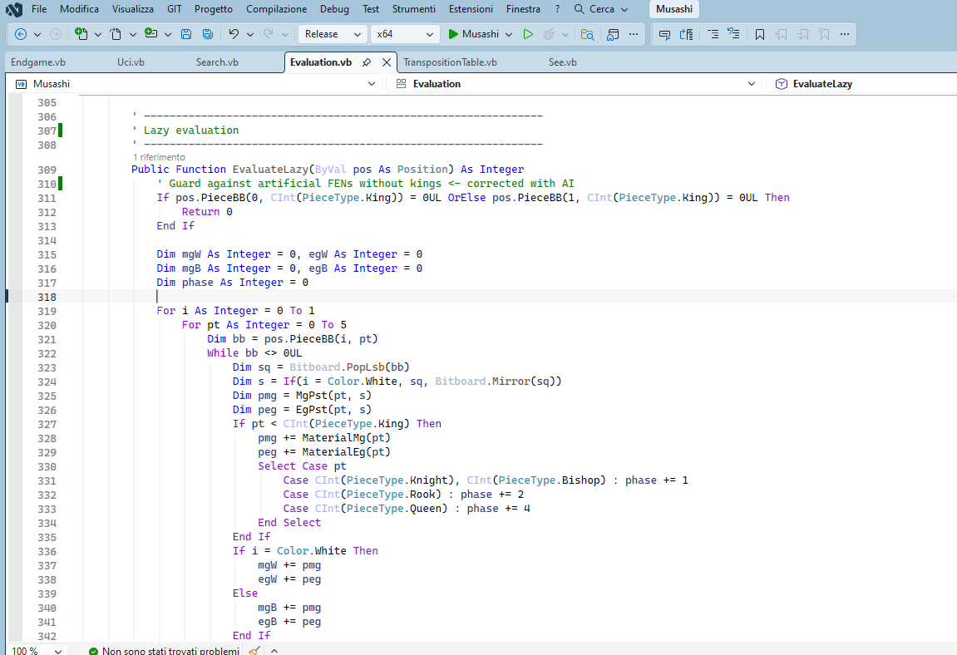This screenshot has width=957, height=655.
Task: Click the open file icon
Action: click(116, 34)
